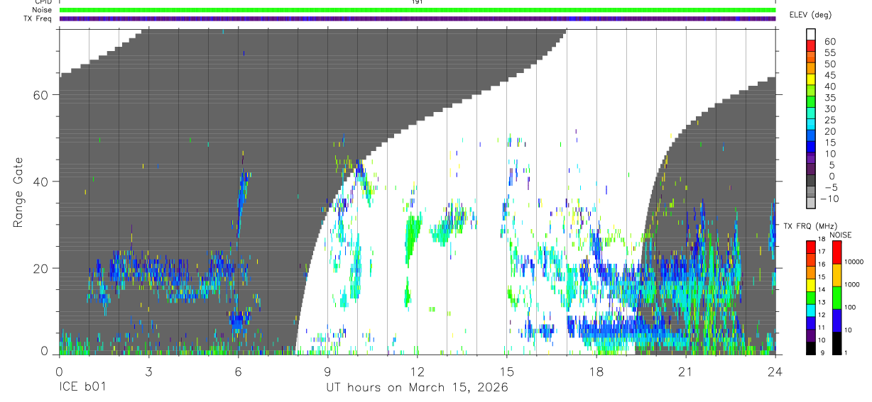Click the '30' label on the ELEV colorbar
Screen dimensions: 872x402
pos(830,109)
